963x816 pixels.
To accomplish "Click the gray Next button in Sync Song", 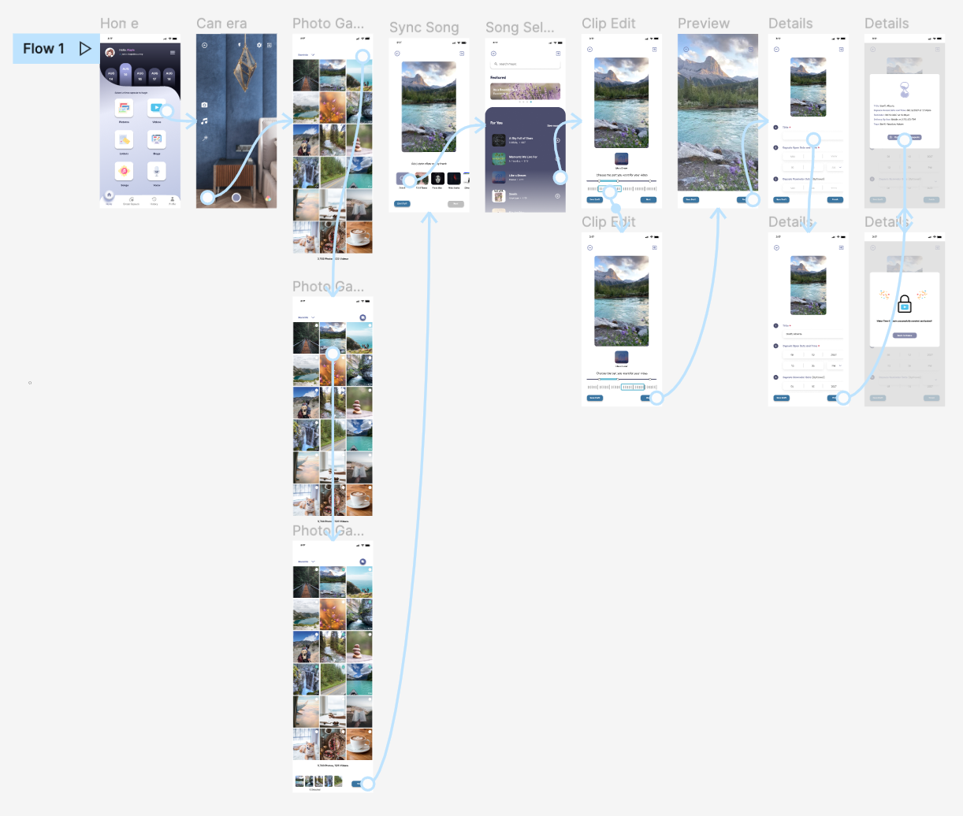I will pos(455,204).
